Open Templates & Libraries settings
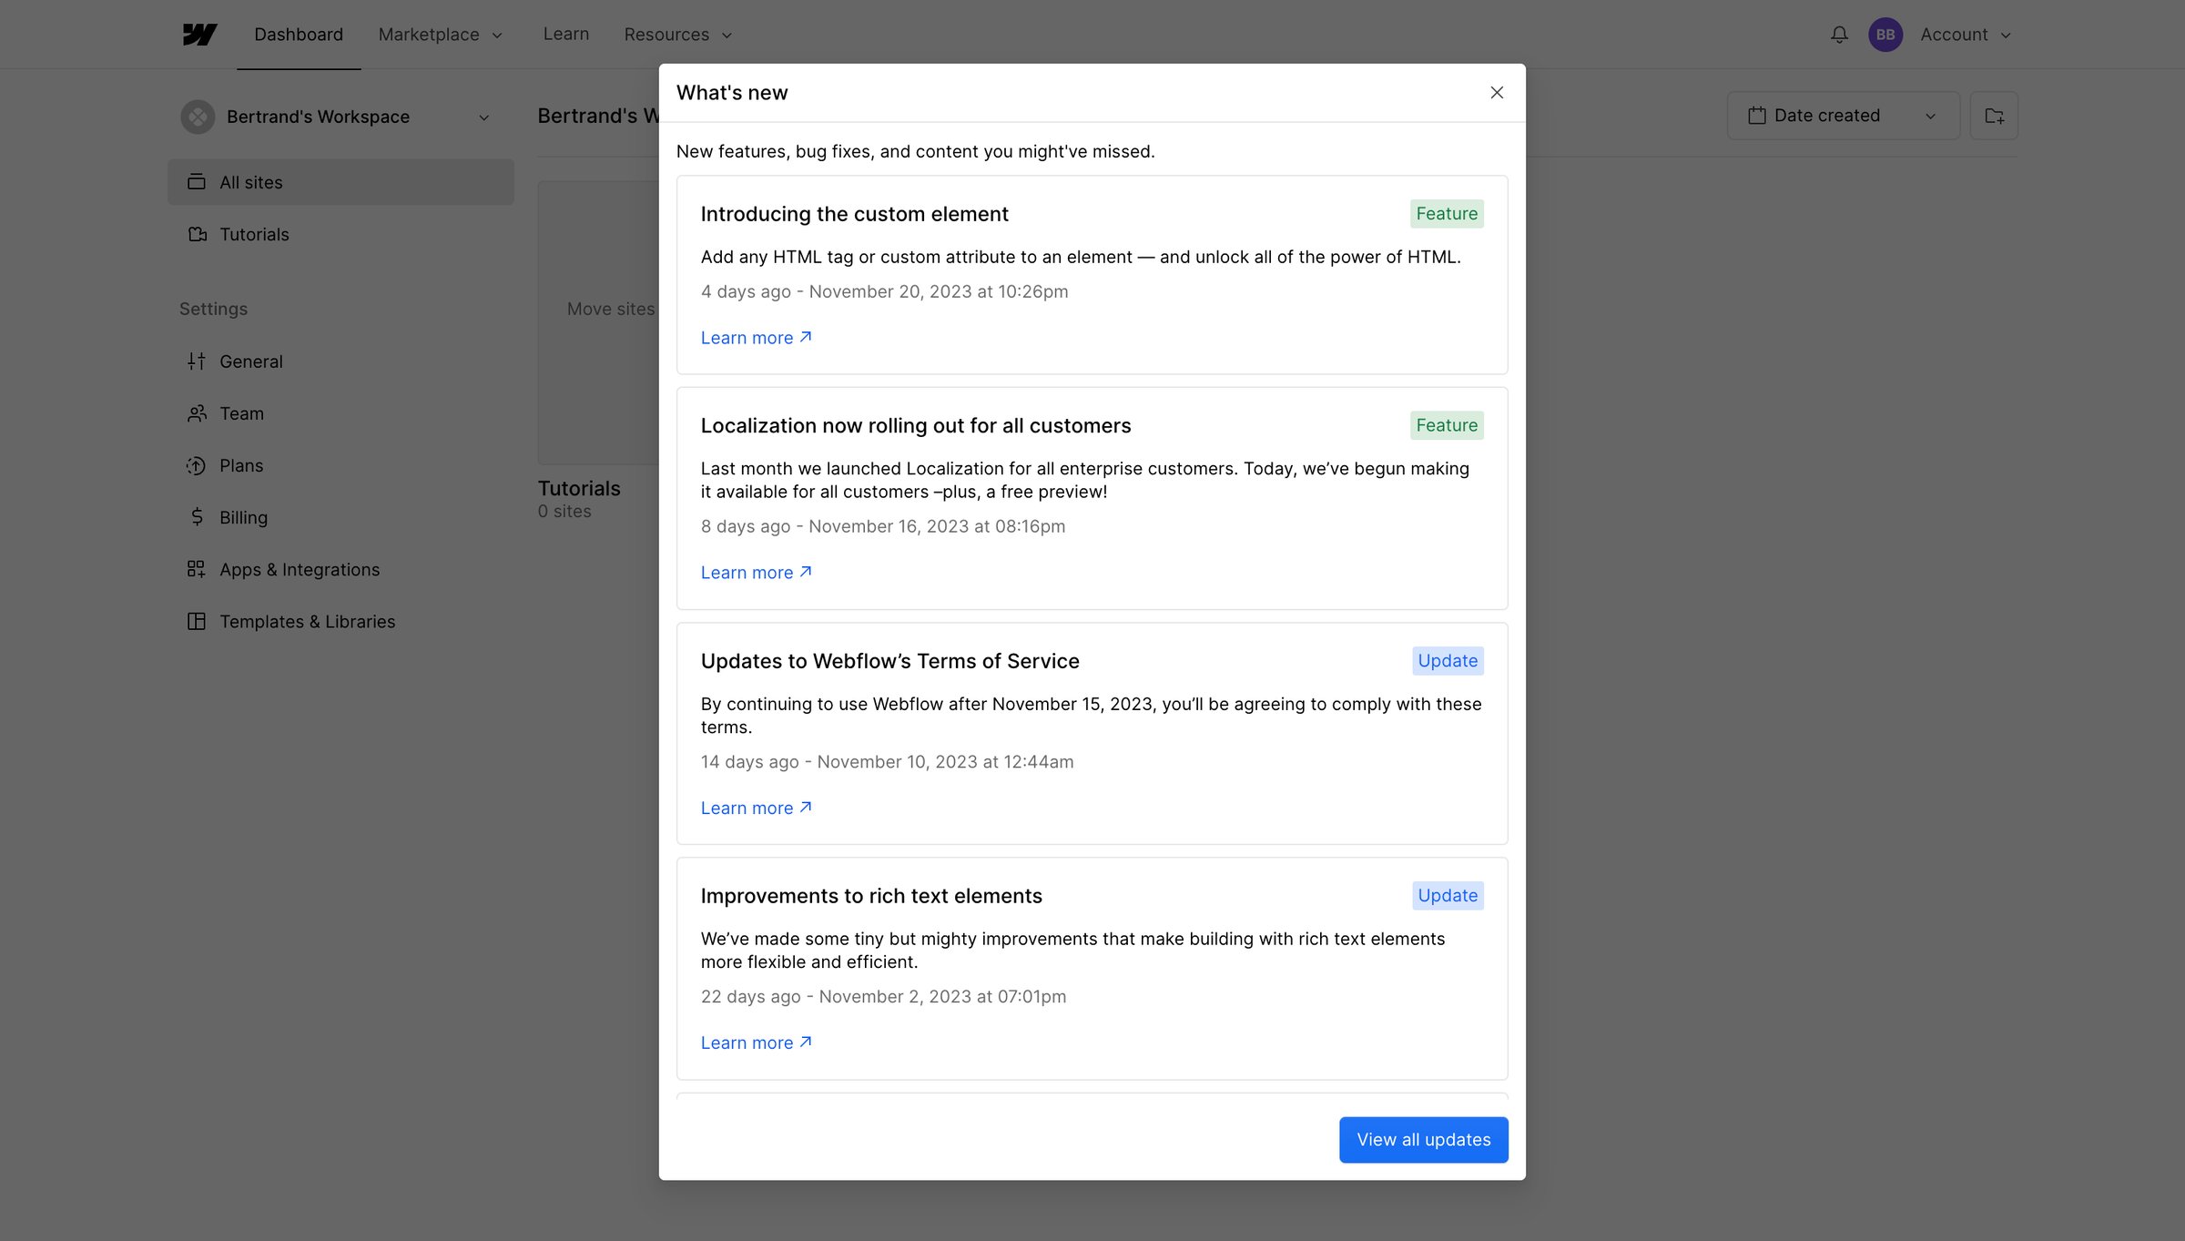 click(x=340, y=621)
